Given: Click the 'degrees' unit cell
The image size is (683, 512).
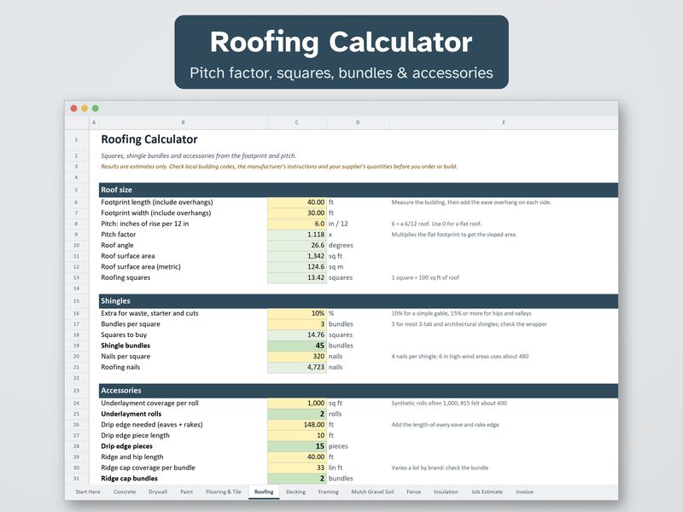Looking at the screenshot, I should pos(341,246).
